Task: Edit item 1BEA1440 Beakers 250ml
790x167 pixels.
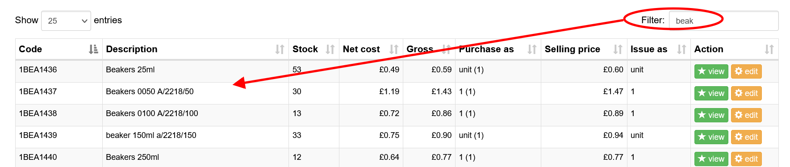Action: (746, 159)
